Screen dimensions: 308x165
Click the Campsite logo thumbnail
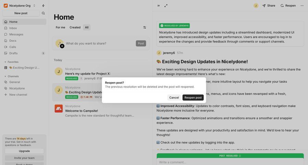click(x=59, y=108)
